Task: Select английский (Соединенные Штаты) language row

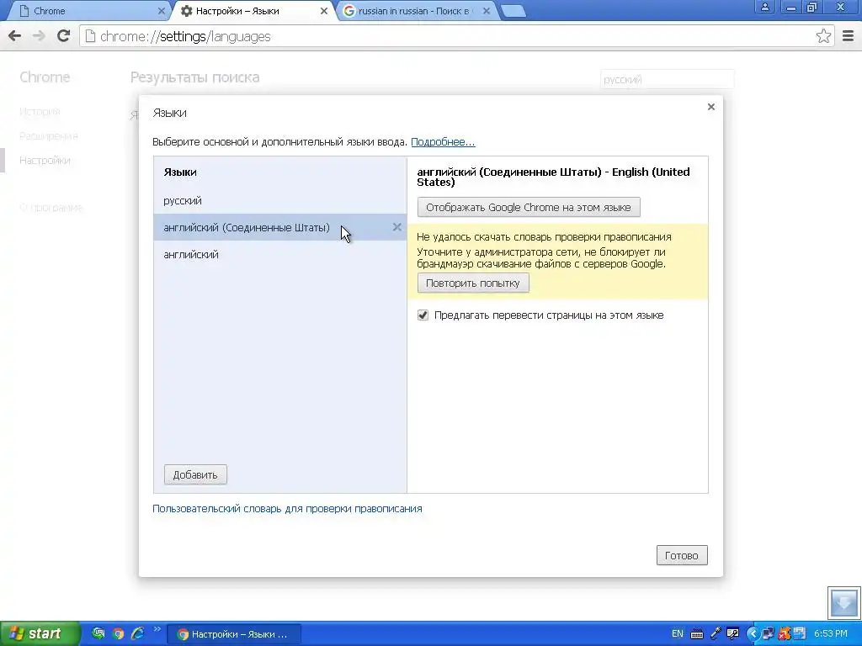Action: click(280, 227)
